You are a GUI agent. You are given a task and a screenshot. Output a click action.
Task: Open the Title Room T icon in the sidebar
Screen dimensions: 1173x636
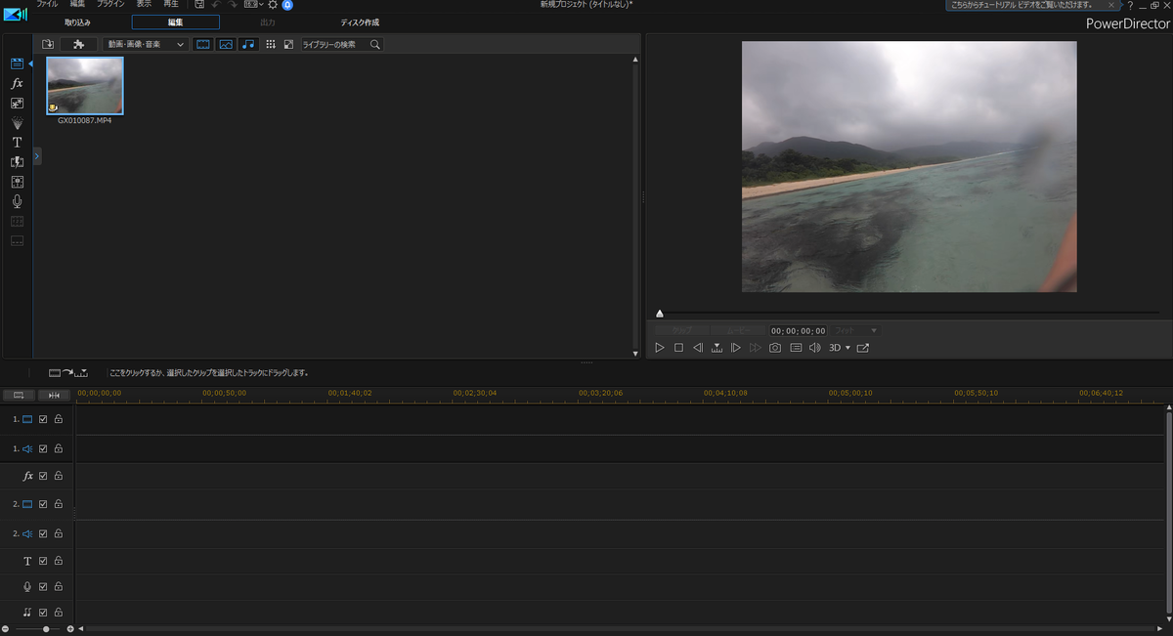click(17, 143)
